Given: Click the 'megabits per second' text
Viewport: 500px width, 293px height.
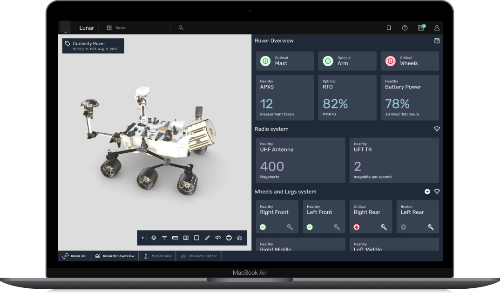Looking at the screenshot, I should (372, 177).
